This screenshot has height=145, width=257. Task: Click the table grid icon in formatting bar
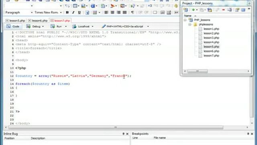95,12
